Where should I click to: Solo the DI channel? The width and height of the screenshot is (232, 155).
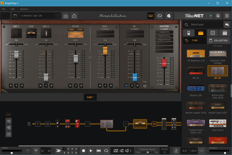(132, 85)
